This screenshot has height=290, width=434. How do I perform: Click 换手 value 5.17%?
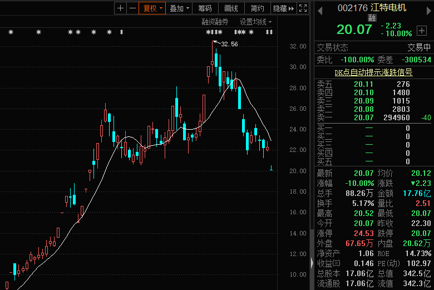(363, 203)
